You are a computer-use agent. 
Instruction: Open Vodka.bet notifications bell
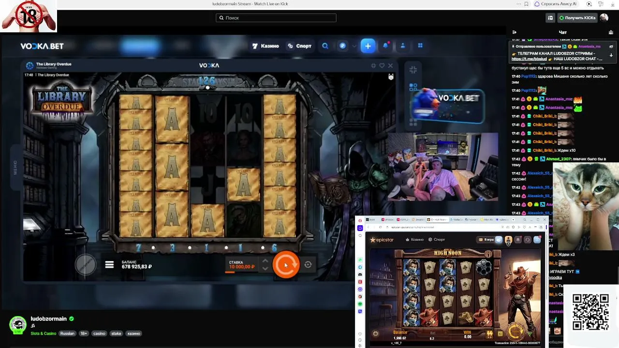(385, 46)
